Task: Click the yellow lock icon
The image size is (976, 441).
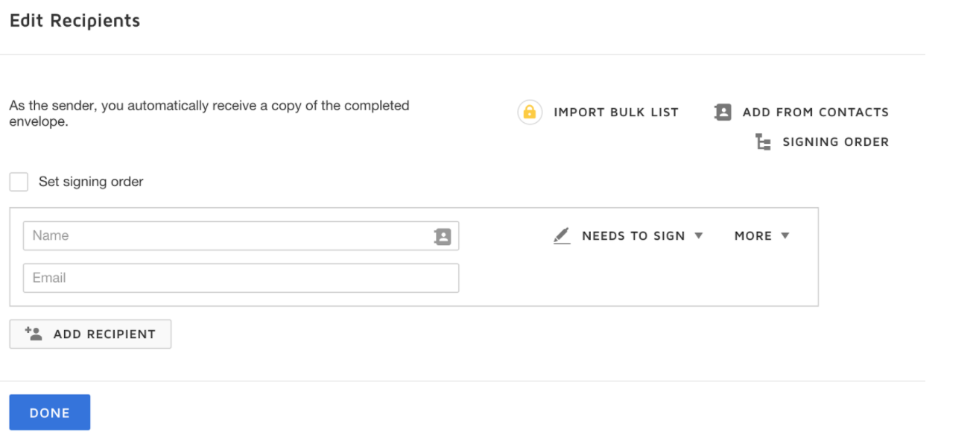Action: pyautogui.click(x=530, y=112)
